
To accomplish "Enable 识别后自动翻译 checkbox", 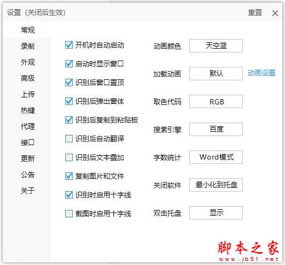I will click(69, 139).
